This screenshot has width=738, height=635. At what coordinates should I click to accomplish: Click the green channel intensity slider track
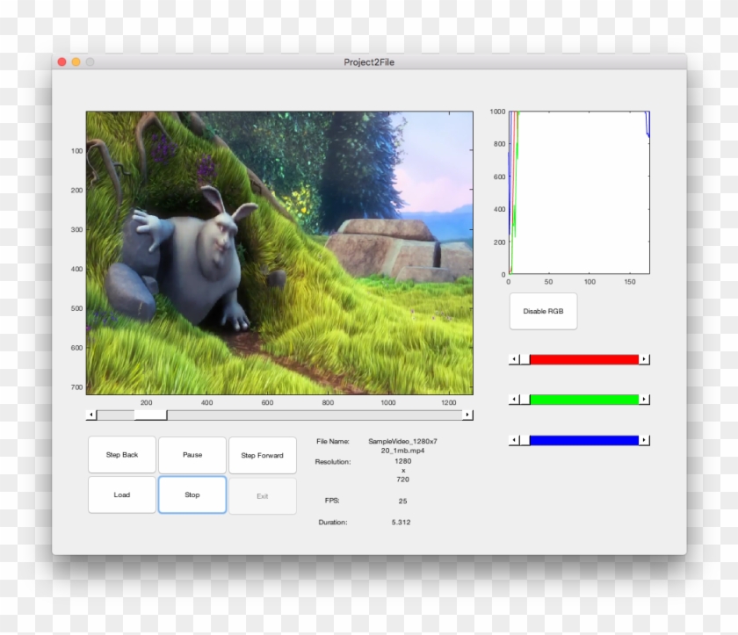584,399
